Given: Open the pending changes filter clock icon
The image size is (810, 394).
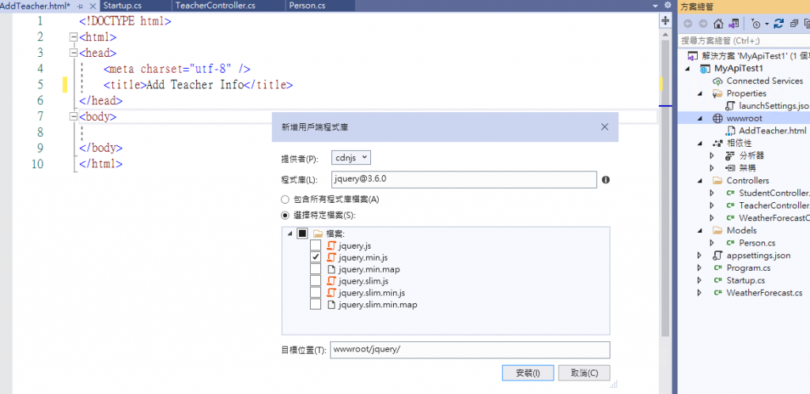Looking at the screenshot, I should click(756, 24).
